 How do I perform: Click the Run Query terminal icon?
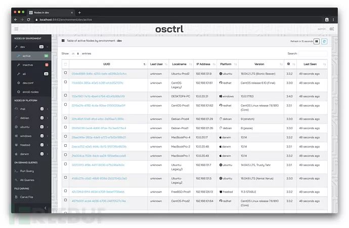coord(16,171)
